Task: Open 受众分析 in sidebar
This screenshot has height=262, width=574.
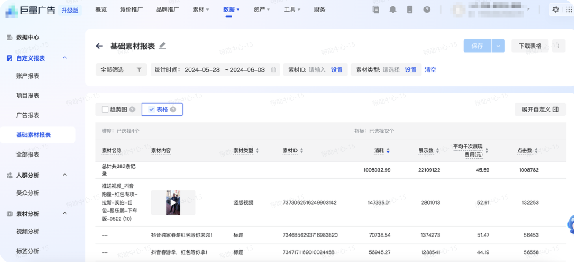Action: 28,193
